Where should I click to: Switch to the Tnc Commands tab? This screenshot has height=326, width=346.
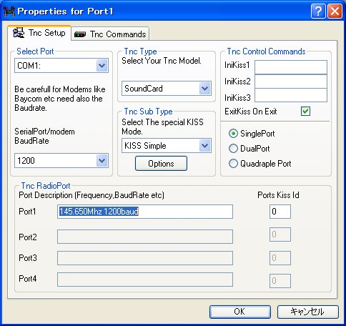point(110,34)
